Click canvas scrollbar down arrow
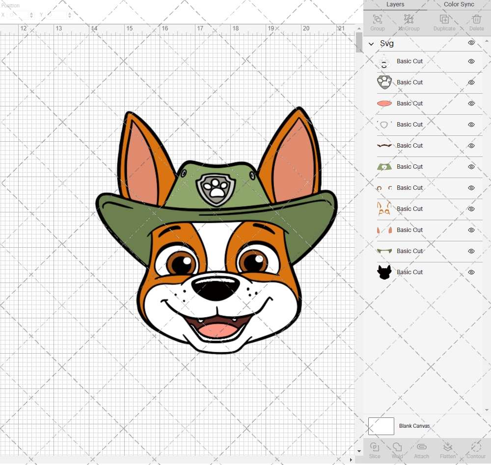 (359, 451)
